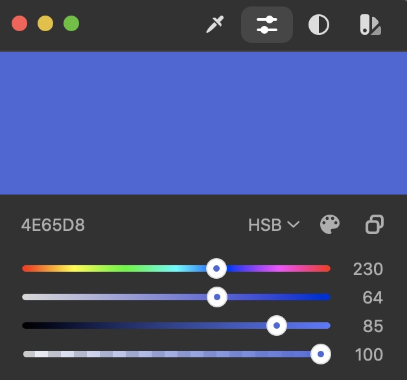
Task: Click the saturation value 64
Action: (x=373, y=298)
